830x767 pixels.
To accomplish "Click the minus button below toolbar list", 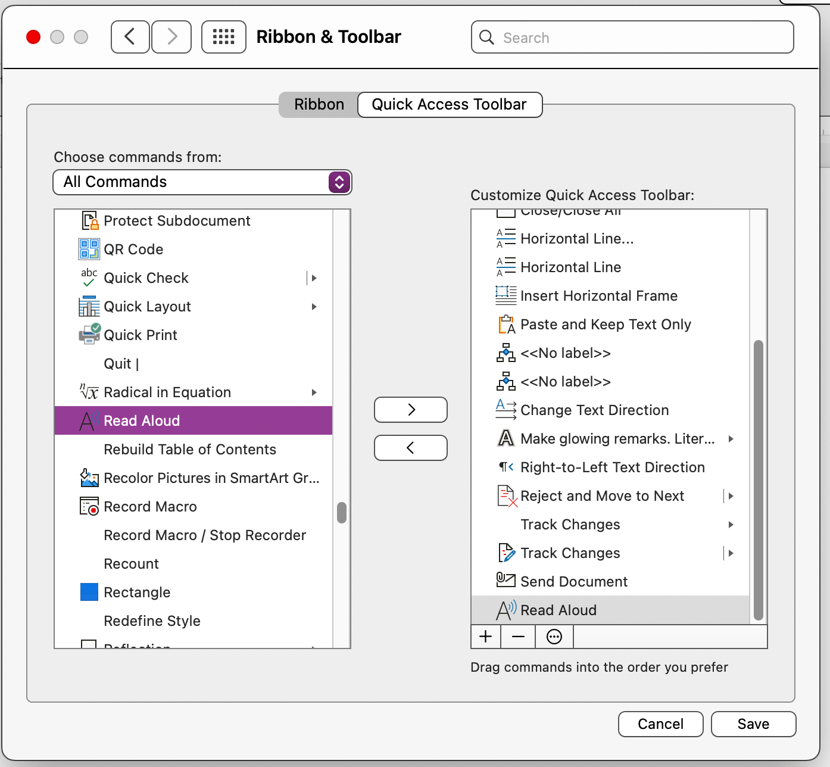I will coord(519,637).
